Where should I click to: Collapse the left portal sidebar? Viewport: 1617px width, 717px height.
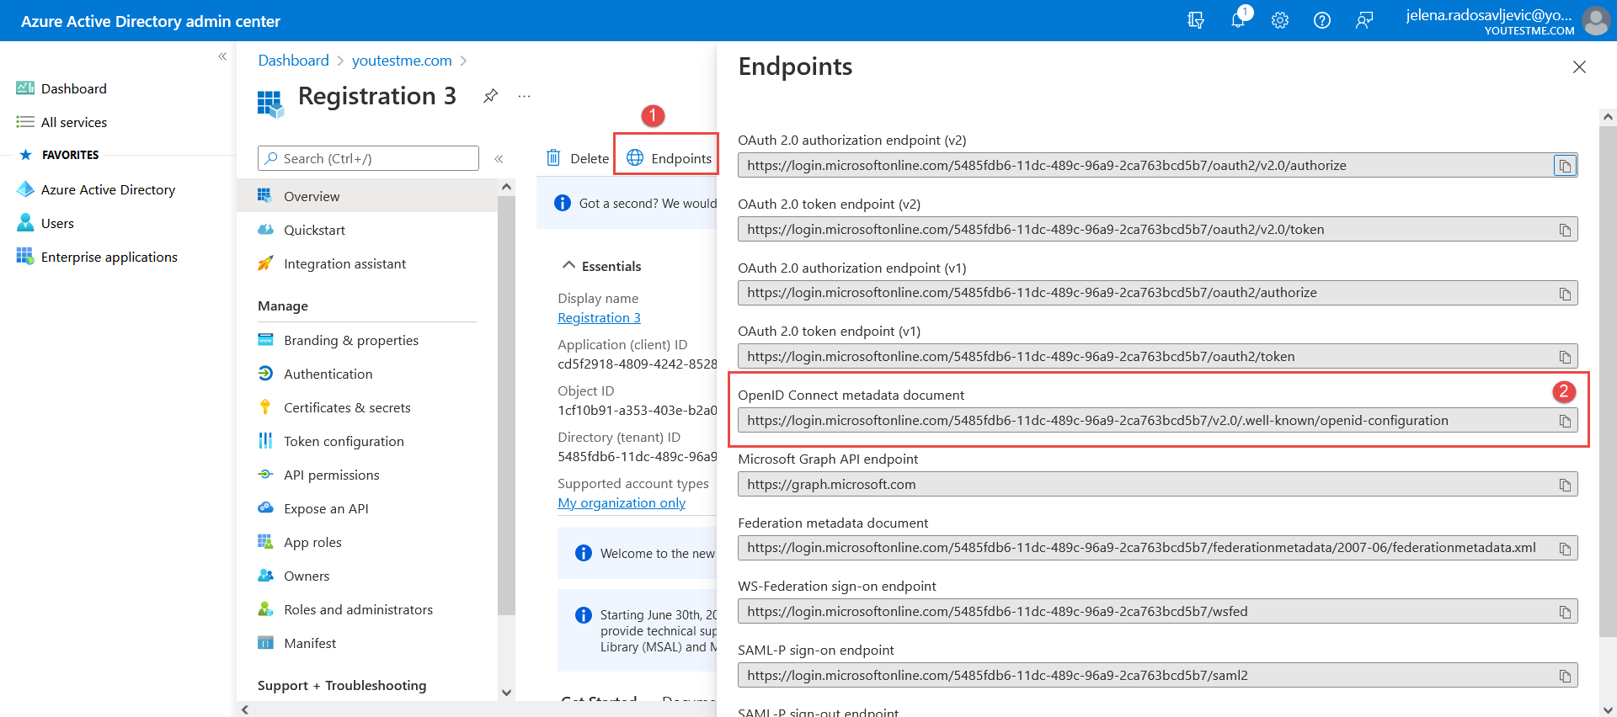(x=222, y=56)
